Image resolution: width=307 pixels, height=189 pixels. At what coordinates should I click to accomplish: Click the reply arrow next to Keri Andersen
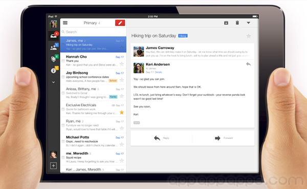(x=249, y=64)
